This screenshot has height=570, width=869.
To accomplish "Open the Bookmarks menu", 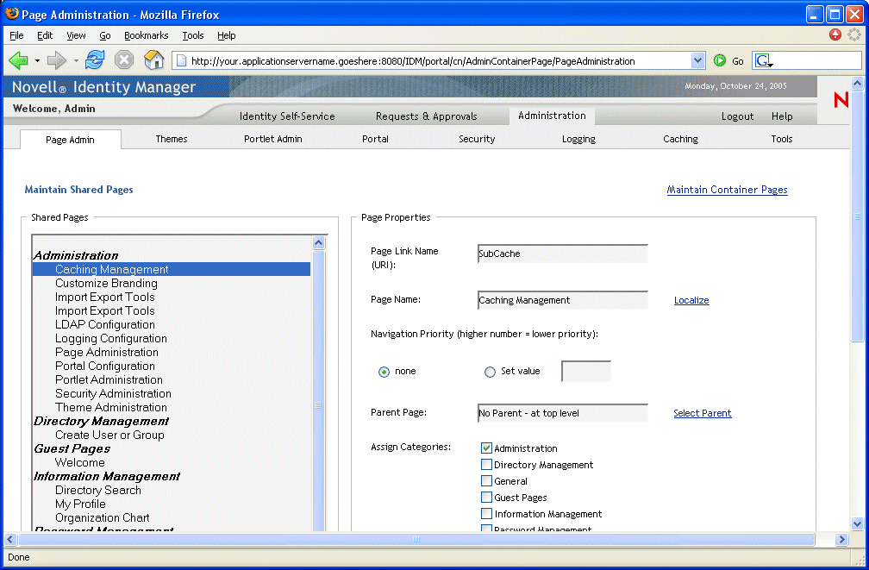I will pos(146,35).
